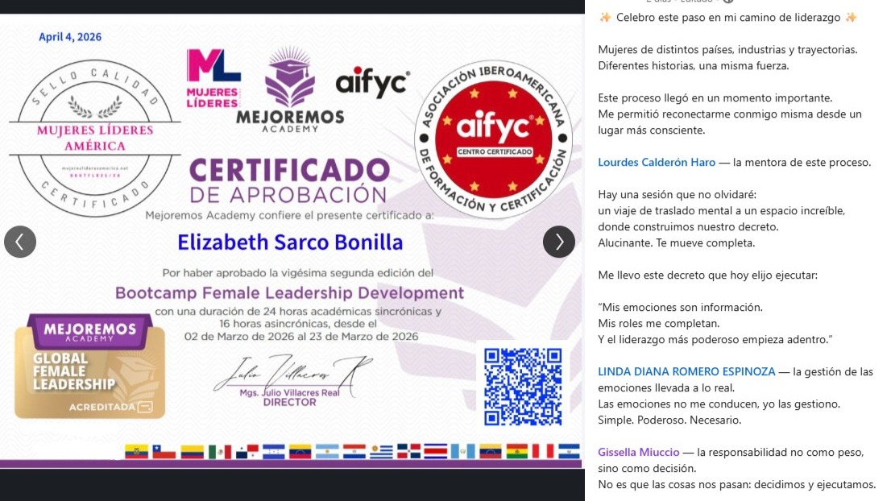Click the Sello Calidad Mujeres Líderes América seal

coord(95,138)
